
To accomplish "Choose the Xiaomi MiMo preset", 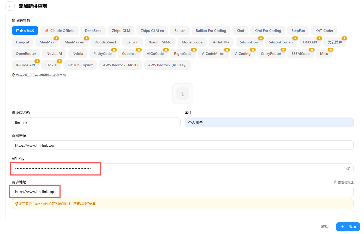I will click(160, 42).
